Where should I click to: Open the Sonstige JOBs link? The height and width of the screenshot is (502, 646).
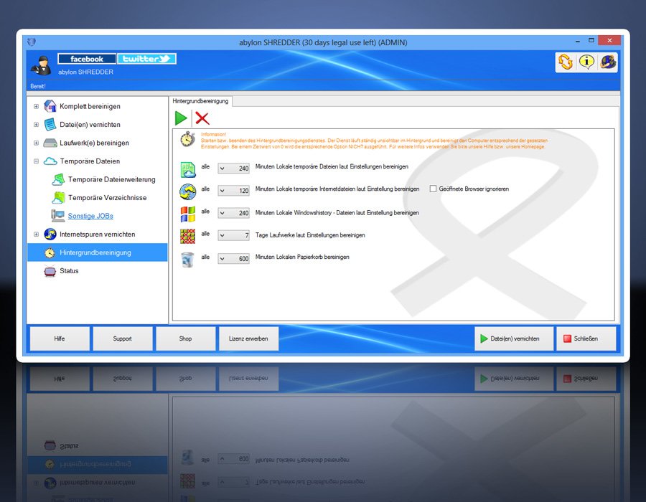(x=90, y=216)
